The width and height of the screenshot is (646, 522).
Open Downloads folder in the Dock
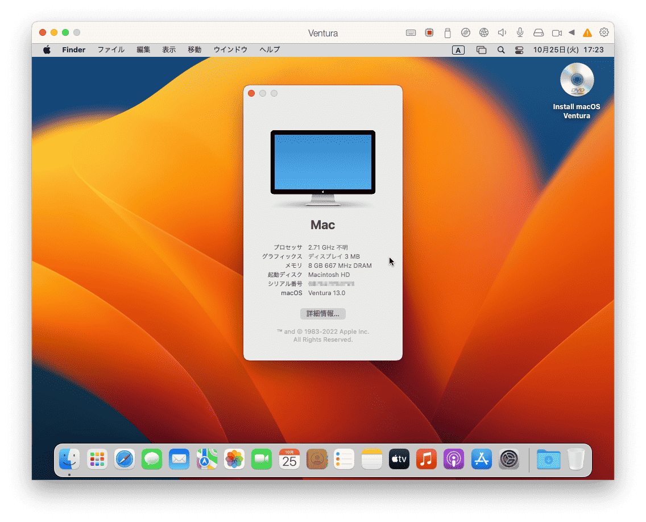coord(548,459)
